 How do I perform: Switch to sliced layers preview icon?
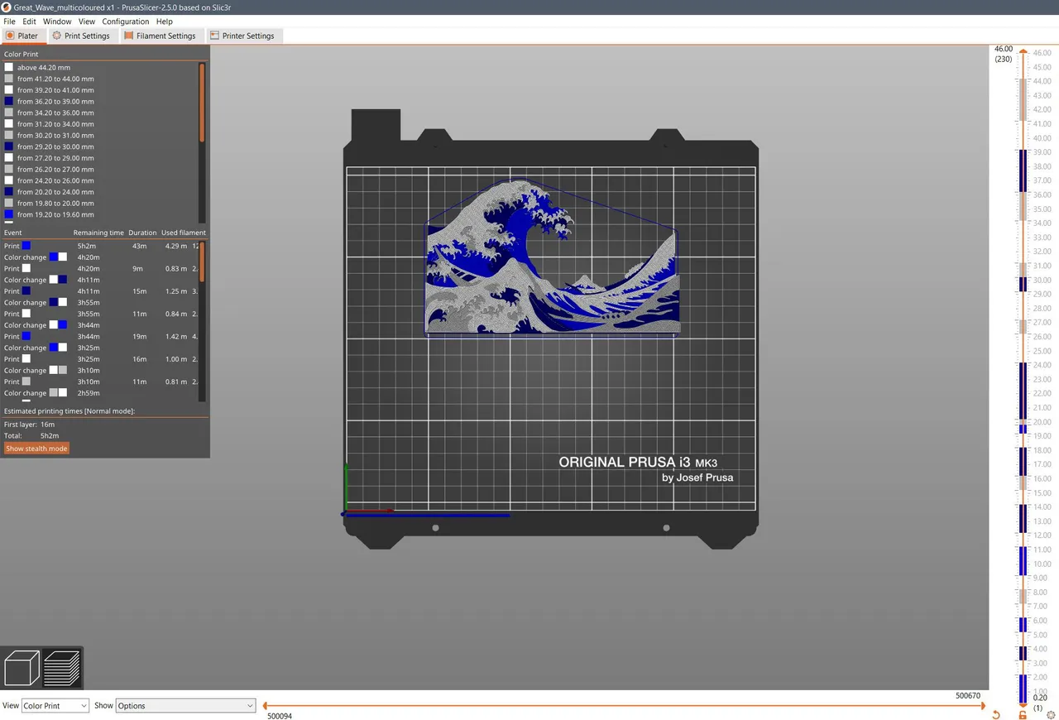(62, 668)
